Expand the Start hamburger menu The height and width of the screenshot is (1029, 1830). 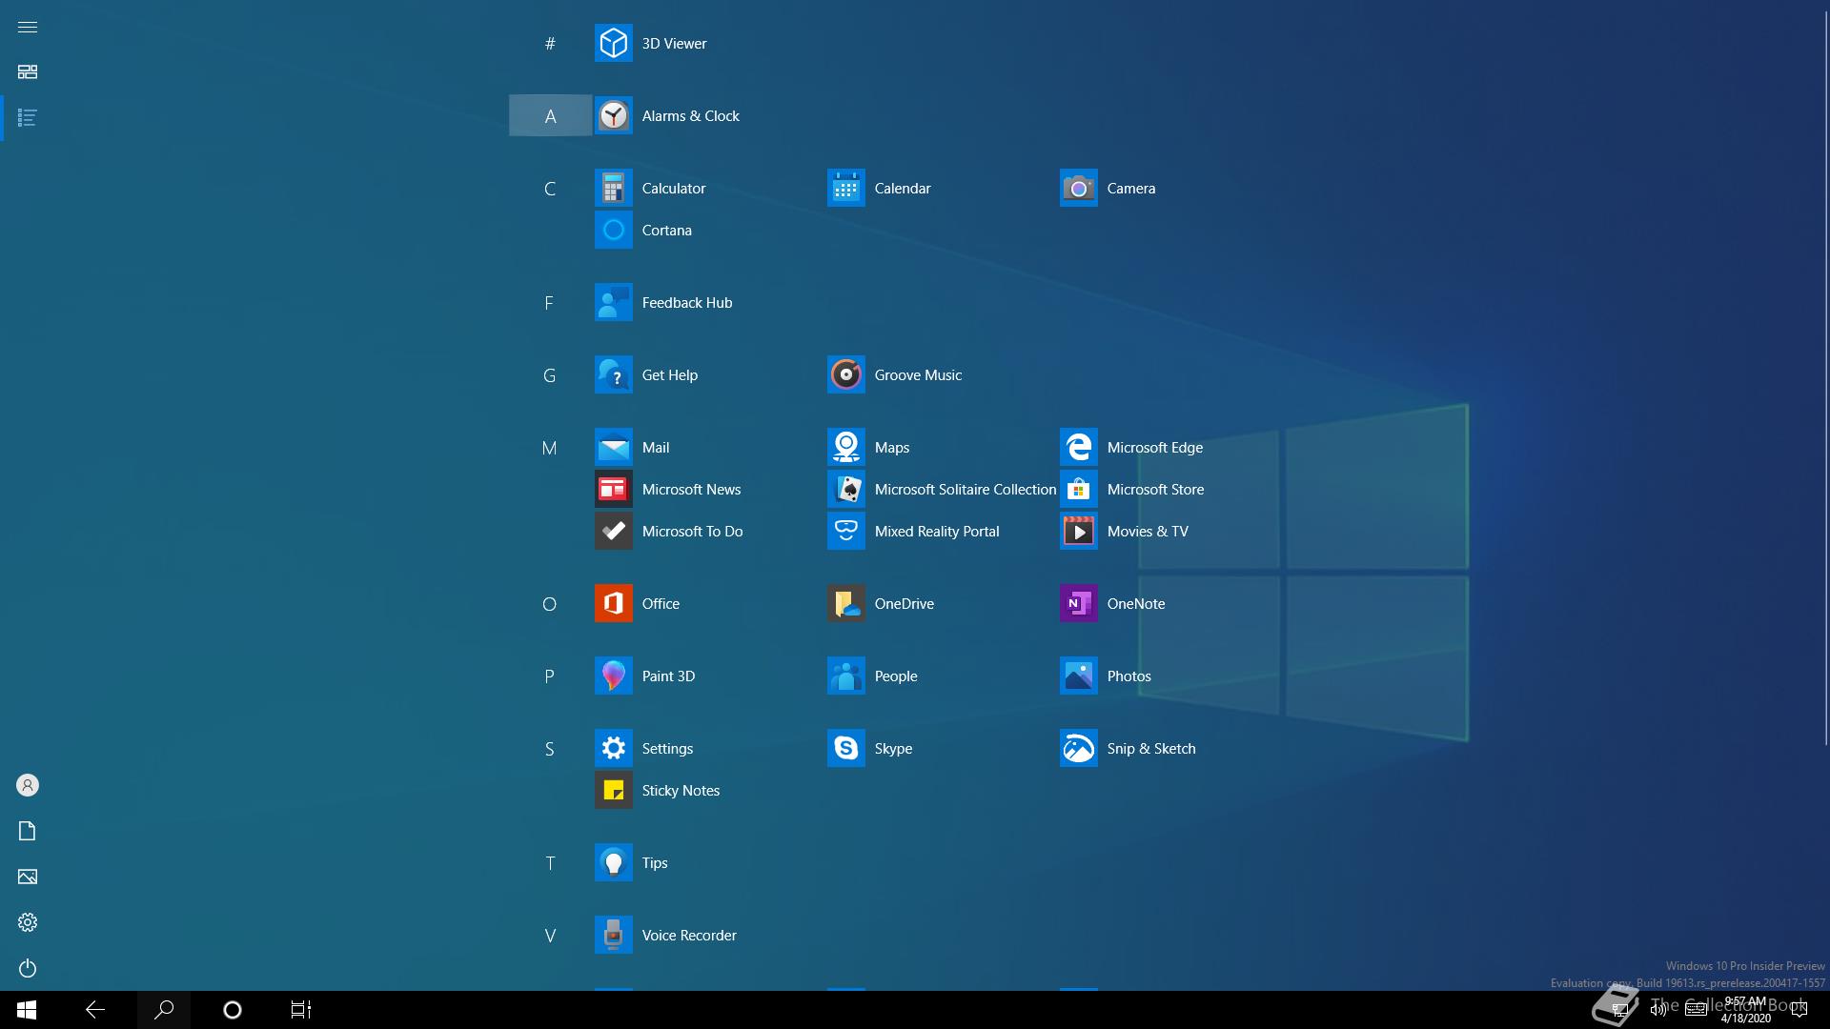click(28, 27)
